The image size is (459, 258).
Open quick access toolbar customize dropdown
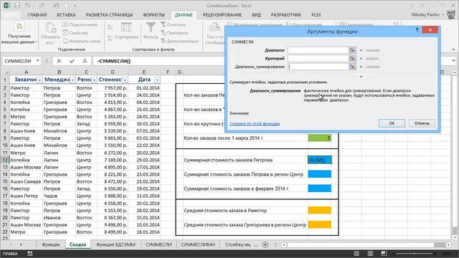[75, 5]
